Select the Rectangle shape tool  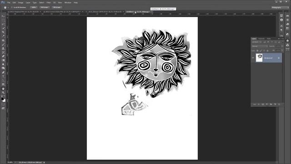pos(3,84)
